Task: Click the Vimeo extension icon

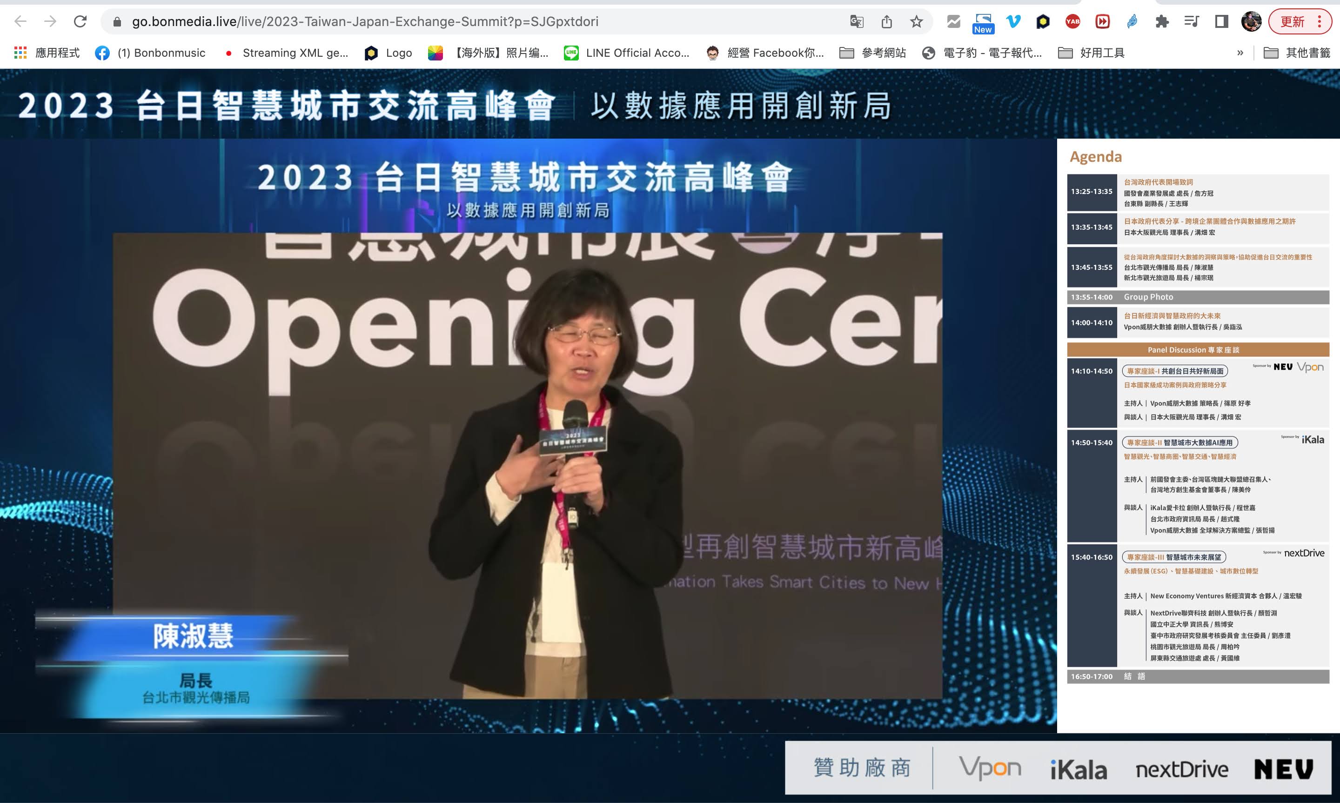Action: coord(1013,22)
